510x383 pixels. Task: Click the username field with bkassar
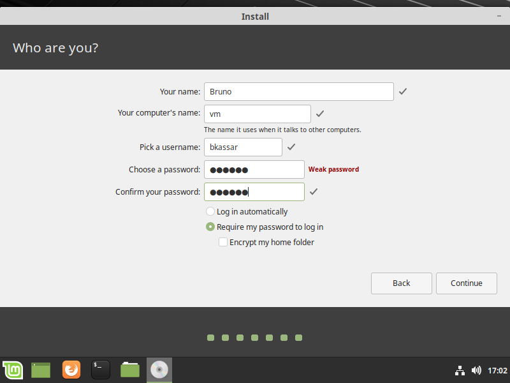coord(243,147)
